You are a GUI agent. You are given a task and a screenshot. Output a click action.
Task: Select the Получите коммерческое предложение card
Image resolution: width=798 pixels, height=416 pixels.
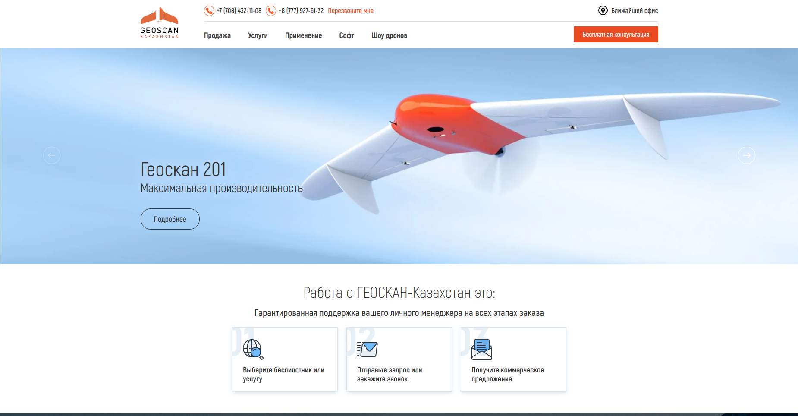[513, 359]
